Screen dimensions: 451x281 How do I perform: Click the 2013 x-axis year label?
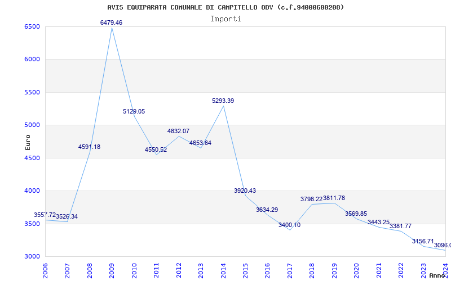(x=201, y=271)
